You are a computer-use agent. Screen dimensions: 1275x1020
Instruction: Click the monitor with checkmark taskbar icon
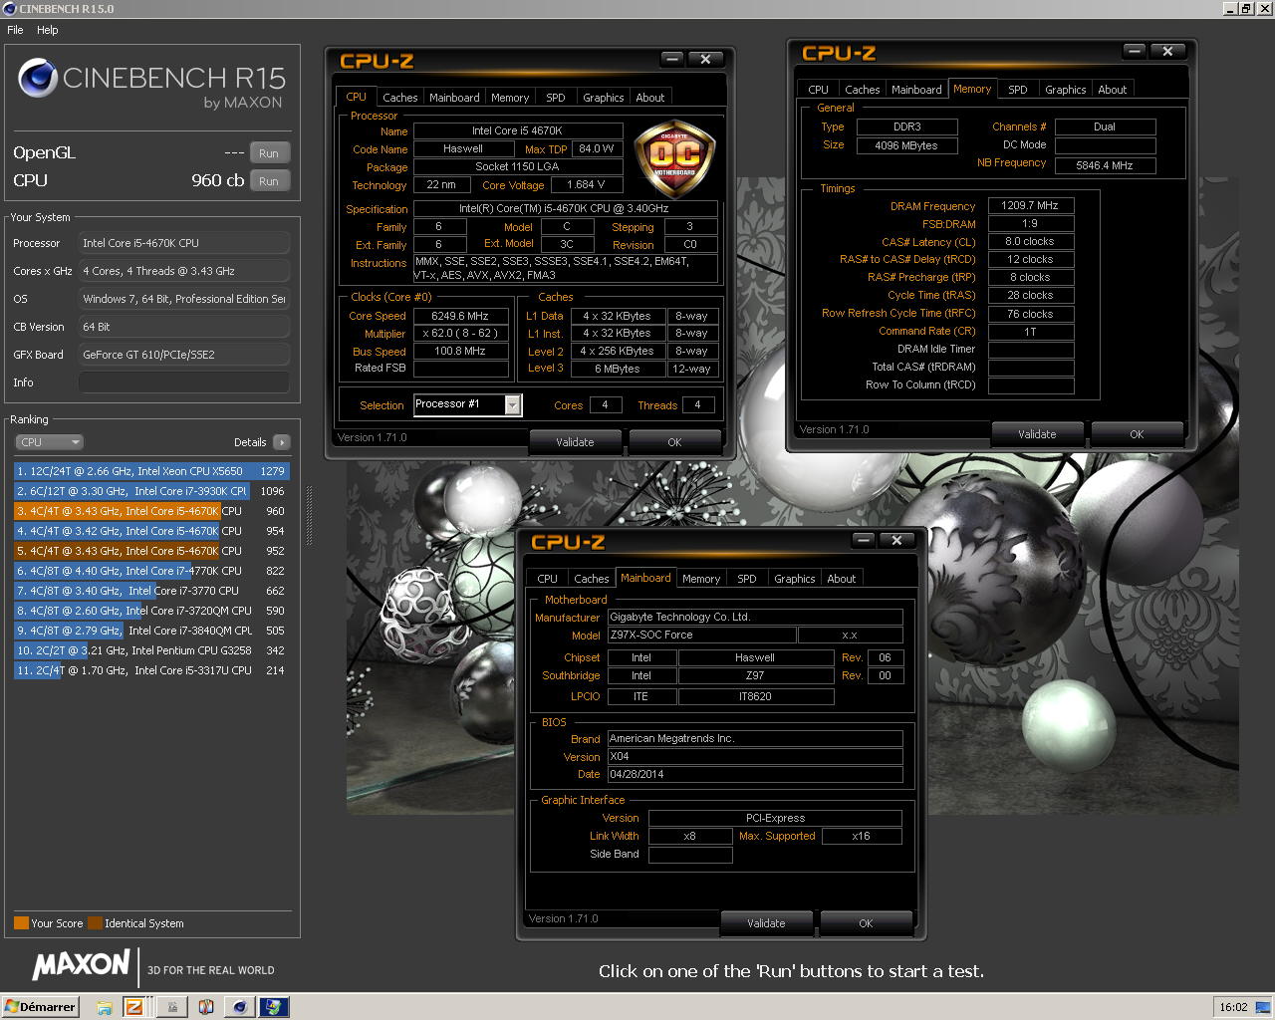[273, 1007]
